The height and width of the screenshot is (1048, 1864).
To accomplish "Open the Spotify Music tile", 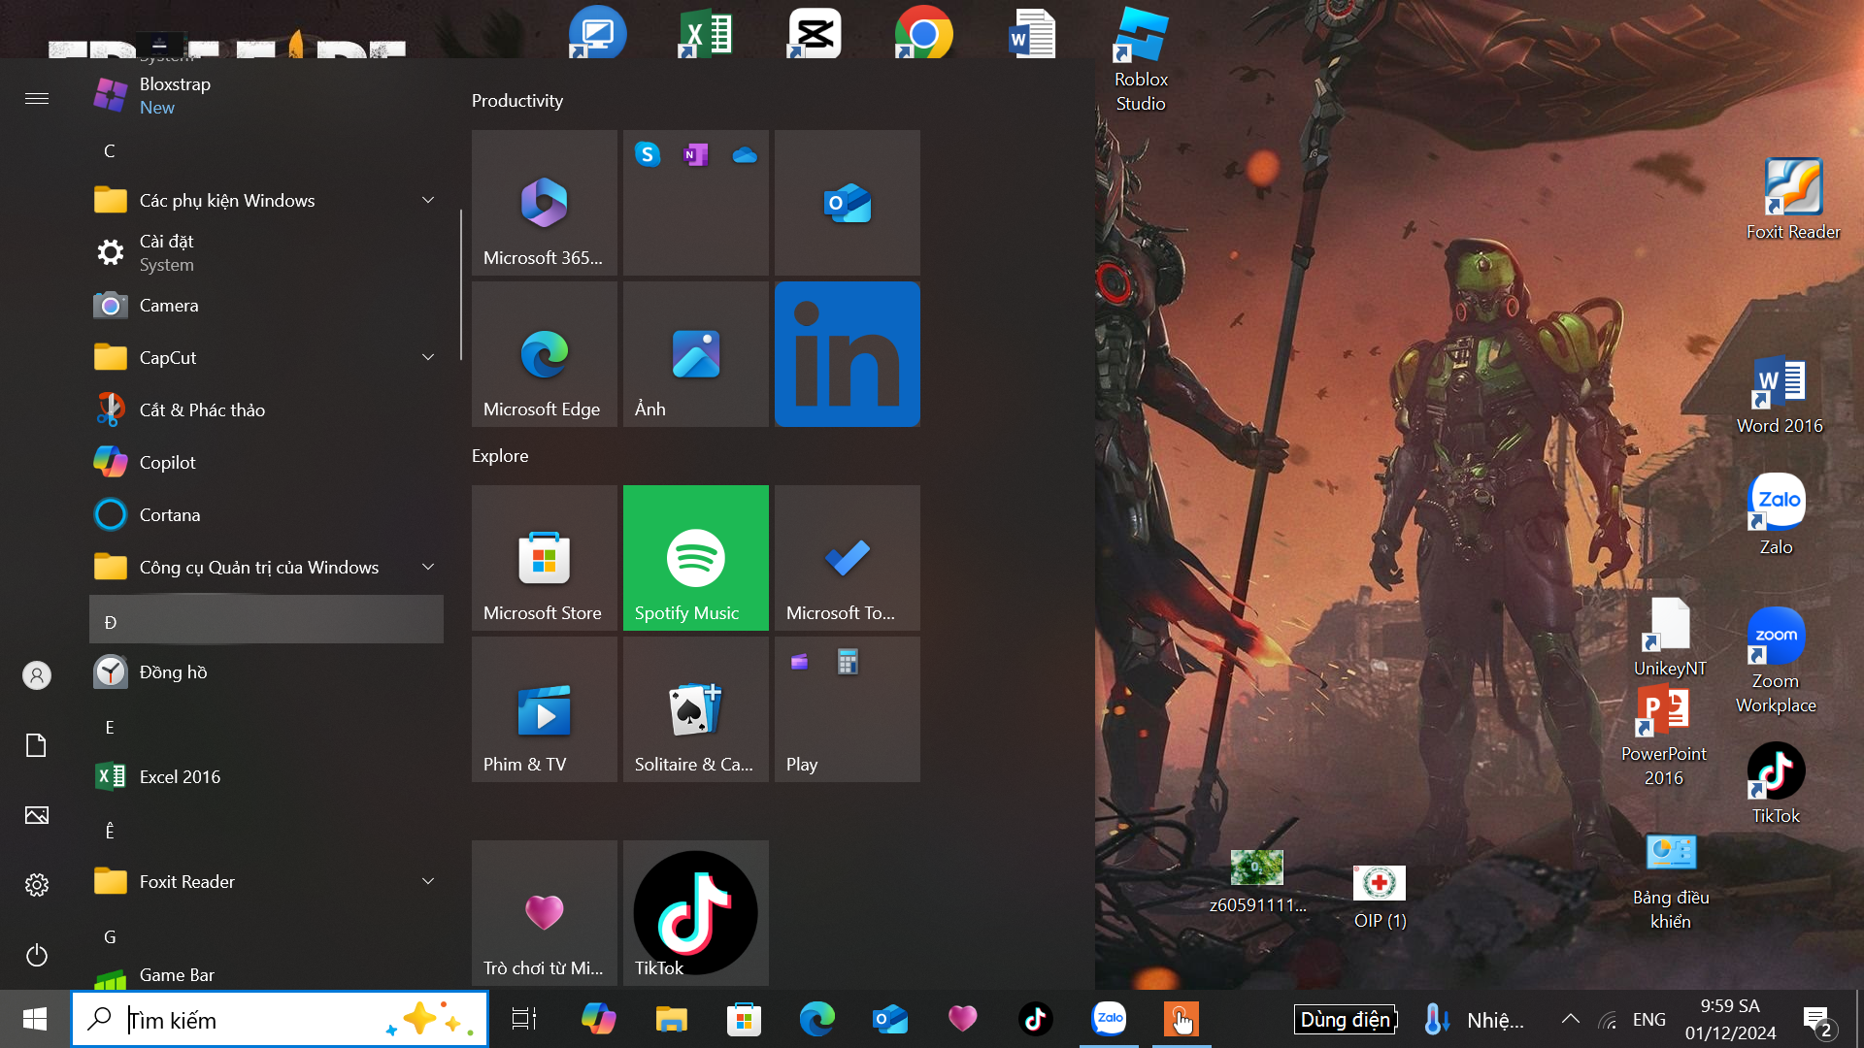I will (x=695, y=558).
